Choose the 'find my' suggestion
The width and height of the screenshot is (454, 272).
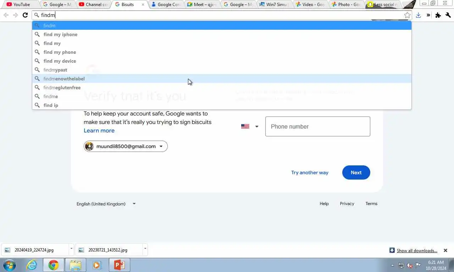(222, 43)
